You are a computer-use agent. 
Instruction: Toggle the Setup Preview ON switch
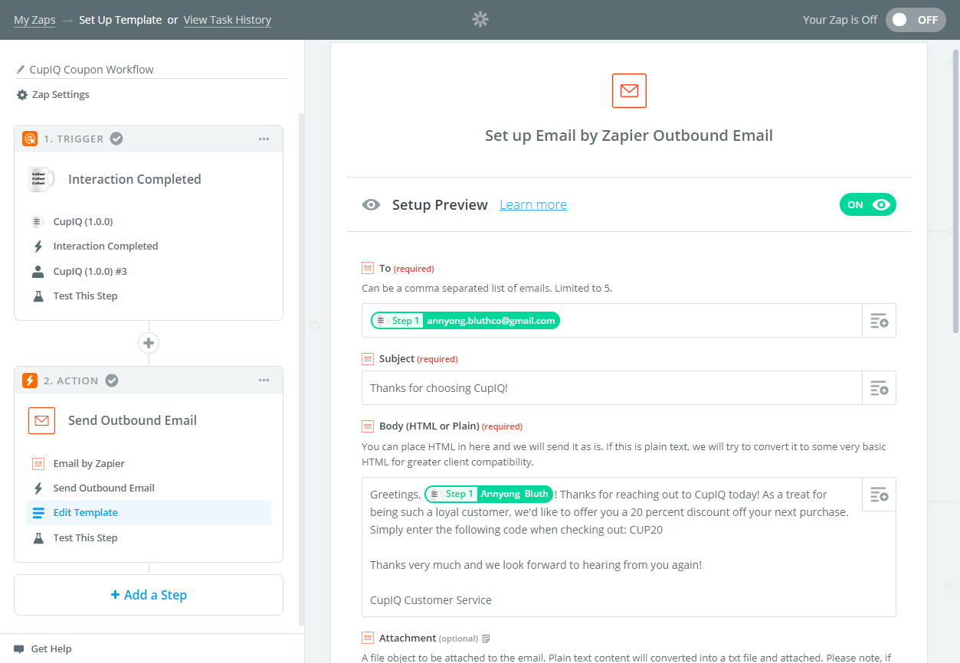coord(868,204)
